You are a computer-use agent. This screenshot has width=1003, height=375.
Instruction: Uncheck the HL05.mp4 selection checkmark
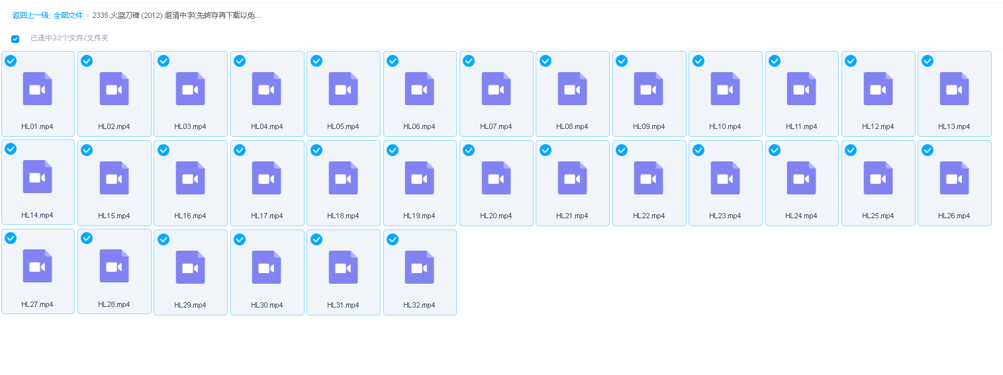(x=316, y=61)
